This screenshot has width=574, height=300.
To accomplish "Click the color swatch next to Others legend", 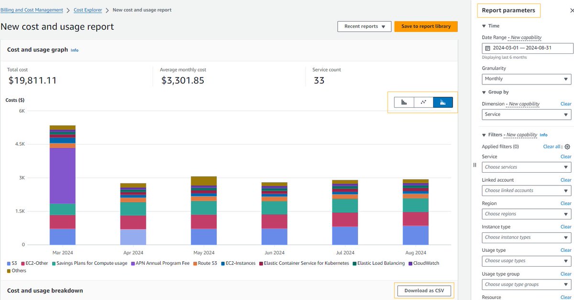I will (x=8, y=270).
